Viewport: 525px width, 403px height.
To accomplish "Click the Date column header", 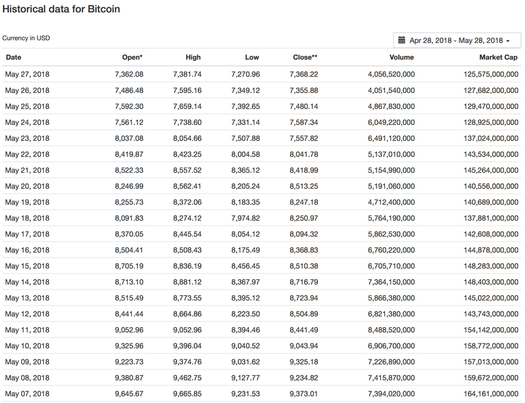I will [14, 57].
